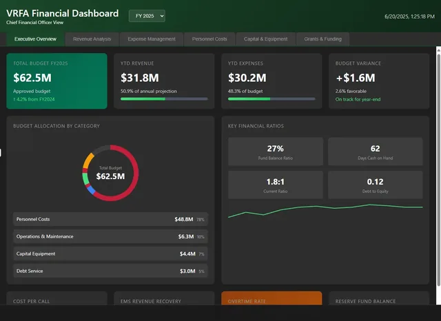
Task: Select the Personnel Costs tab
Action: point(209,39)
